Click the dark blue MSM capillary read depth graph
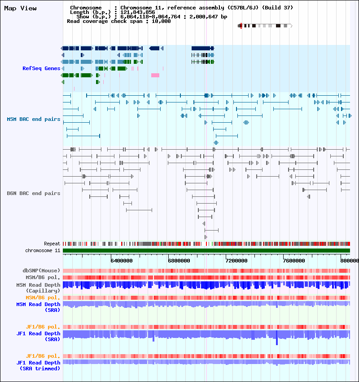Screen dimensions: 359x382 pyautogui.click(x=206, y=285)
